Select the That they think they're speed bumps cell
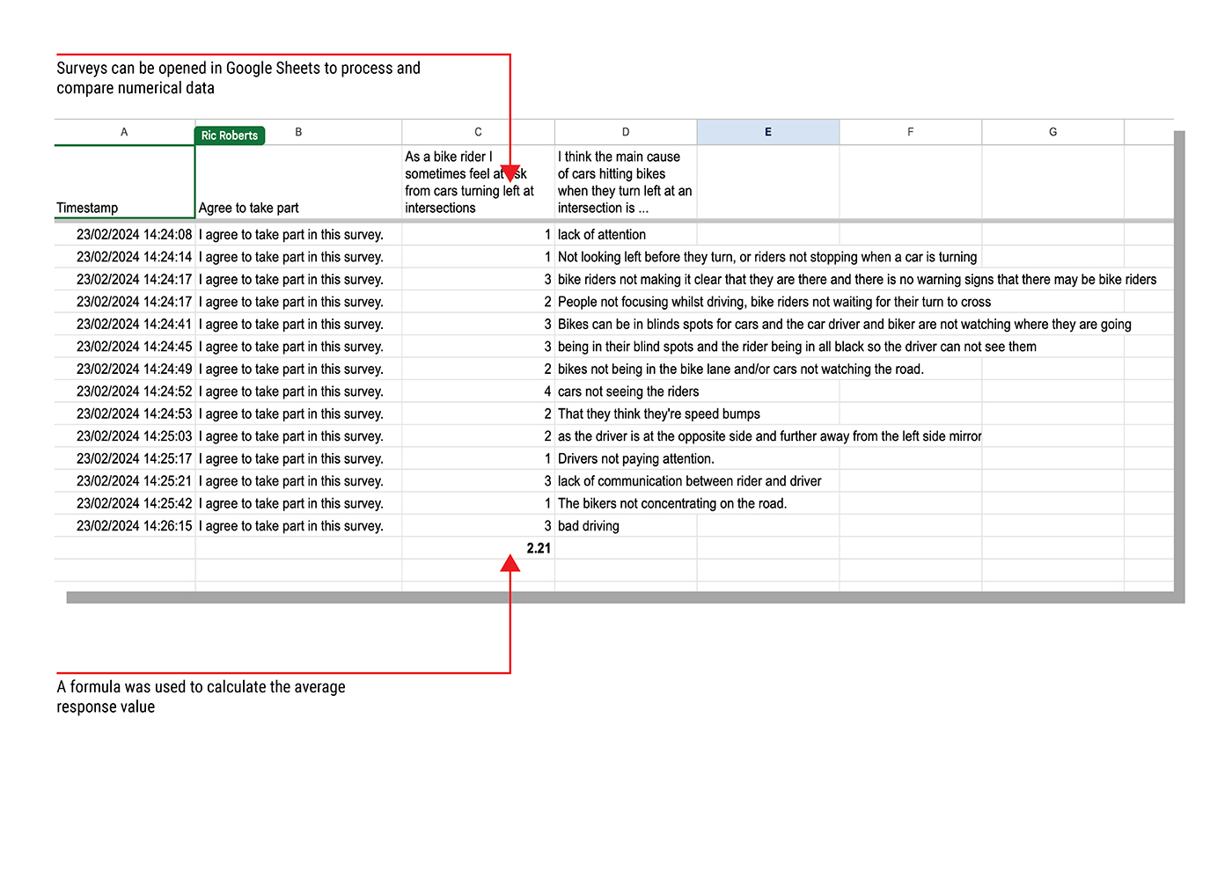 click(x=625, y=414)
